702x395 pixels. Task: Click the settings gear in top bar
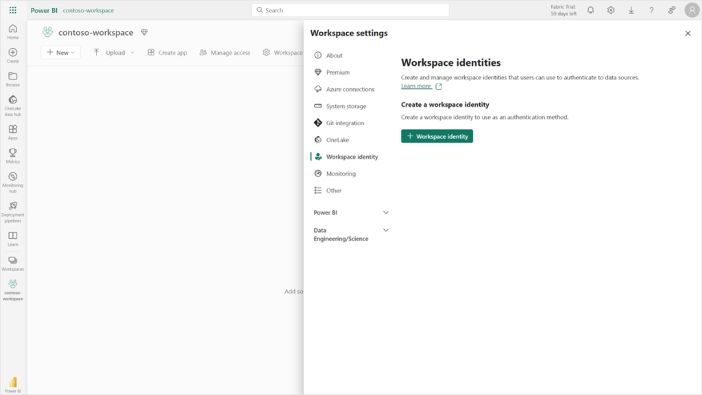click(x=611, y=10)
